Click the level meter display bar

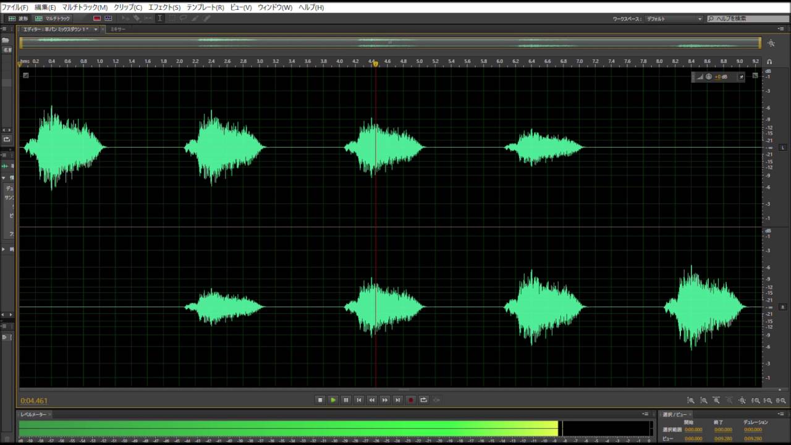[x=336, y=428]
